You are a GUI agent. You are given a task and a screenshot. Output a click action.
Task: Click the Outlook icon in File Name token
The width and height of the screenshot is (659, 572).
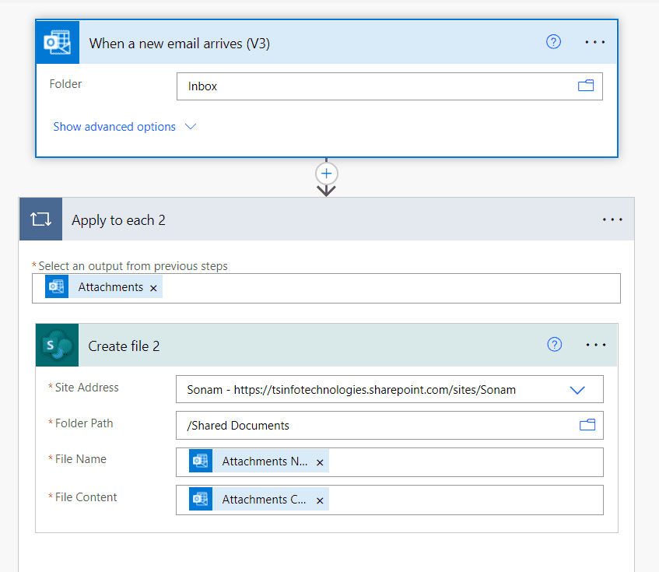pyautogui.click(x=201, y=461)
